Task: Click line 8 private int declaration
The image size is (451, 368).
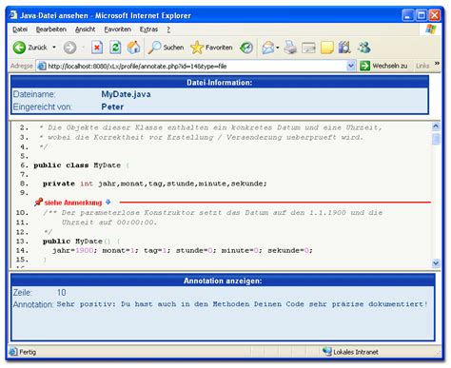Action: [155, 184]
